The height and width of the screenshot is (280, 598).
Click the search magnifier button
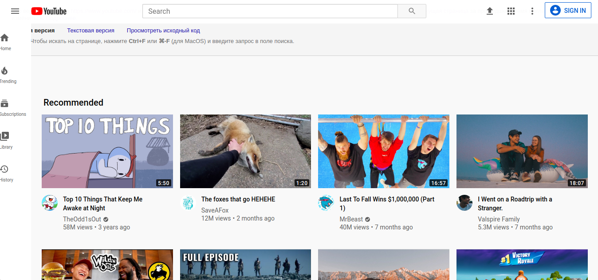pos(412,11)
